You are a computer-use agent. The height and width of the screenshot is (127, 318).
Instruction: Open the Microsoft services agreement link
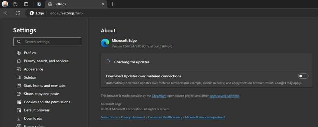click(205, 117)
